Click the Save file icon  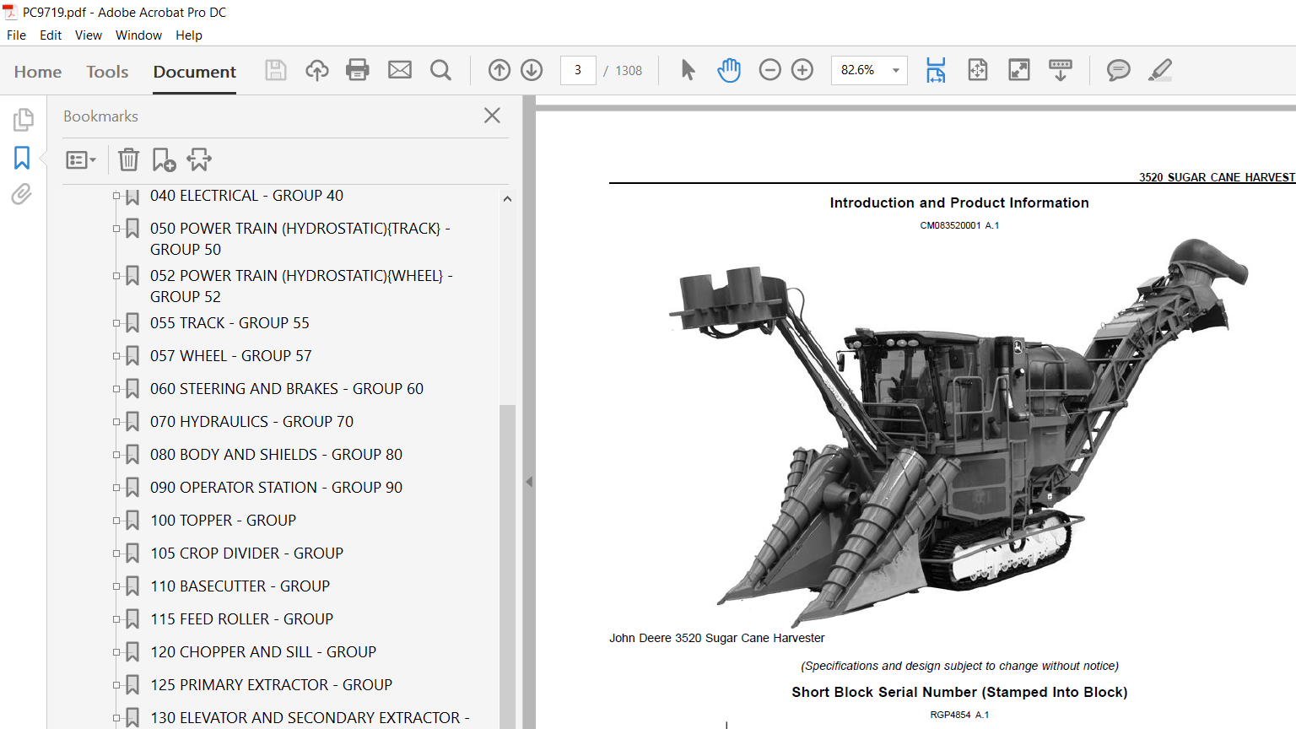276,70
